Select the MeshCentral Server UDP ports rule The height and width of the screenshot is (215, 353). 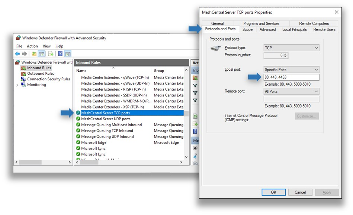129,119
